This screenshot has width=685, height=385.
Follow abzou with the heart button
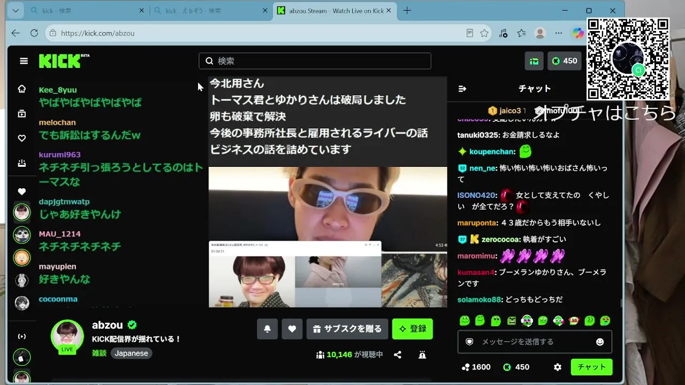pyautogui.click(x=292, y=329)
